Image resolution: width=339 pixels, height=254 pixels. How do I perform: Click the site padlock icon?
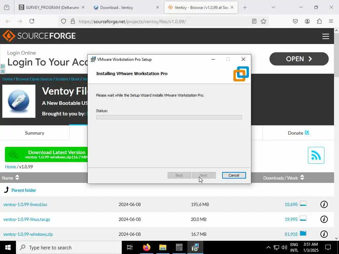[73, 21]
